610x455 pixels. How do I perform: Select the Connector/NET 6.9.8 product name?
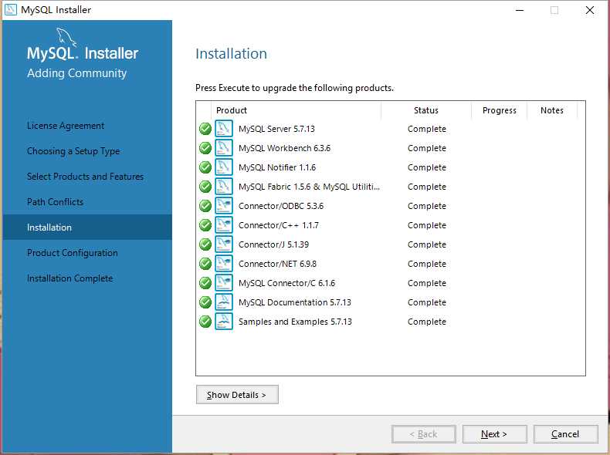277,264
